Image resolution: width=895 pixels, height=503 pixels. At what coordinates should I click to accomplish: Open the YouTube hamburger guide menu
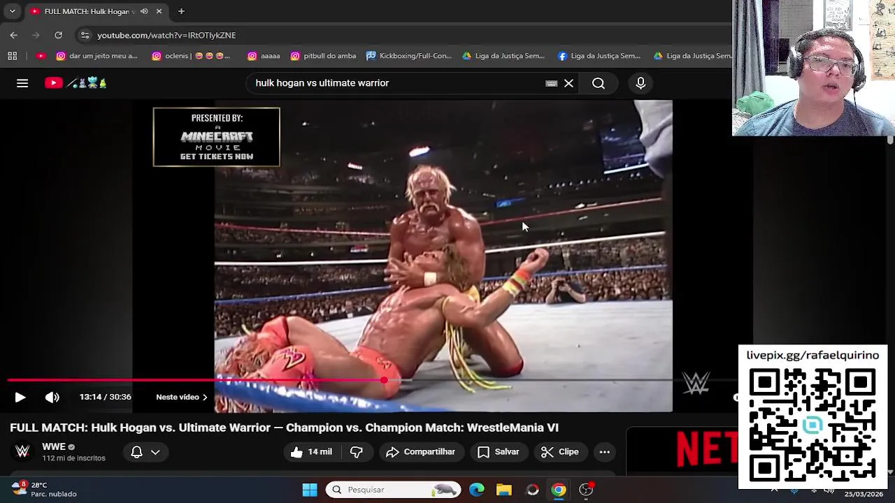point(22,83)
